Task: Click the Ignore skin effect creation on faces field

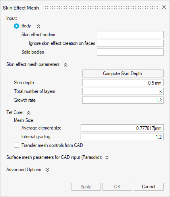Action: 130,43
